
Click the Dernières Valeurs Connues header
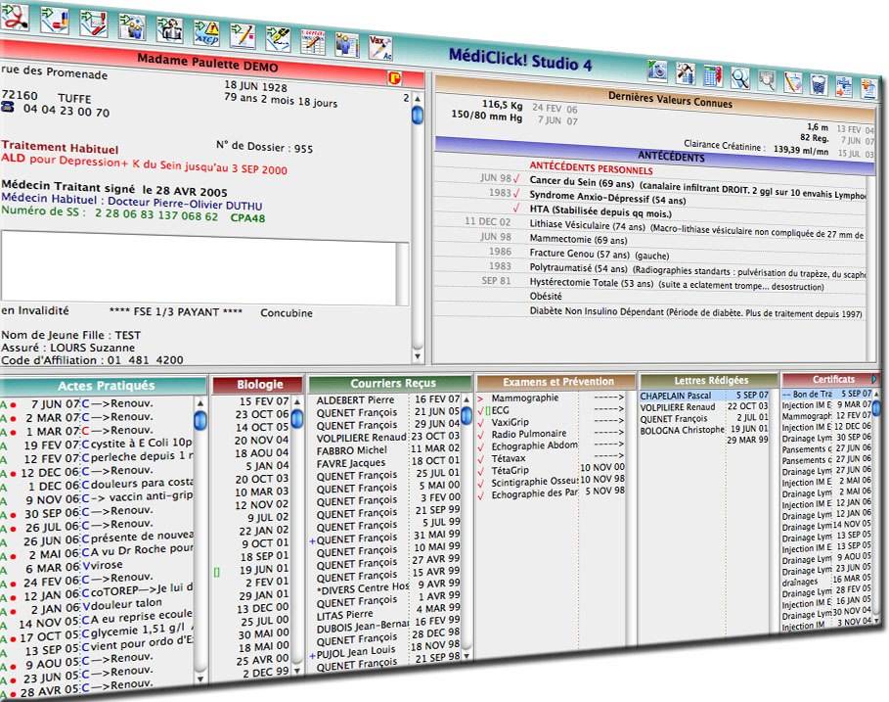tap(657, 98)
